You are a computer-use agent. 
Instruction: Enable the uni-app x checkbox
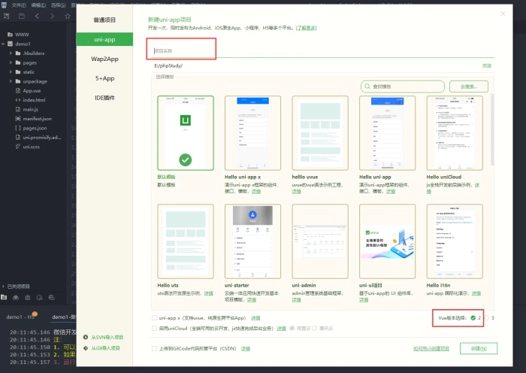pos(154,317)
